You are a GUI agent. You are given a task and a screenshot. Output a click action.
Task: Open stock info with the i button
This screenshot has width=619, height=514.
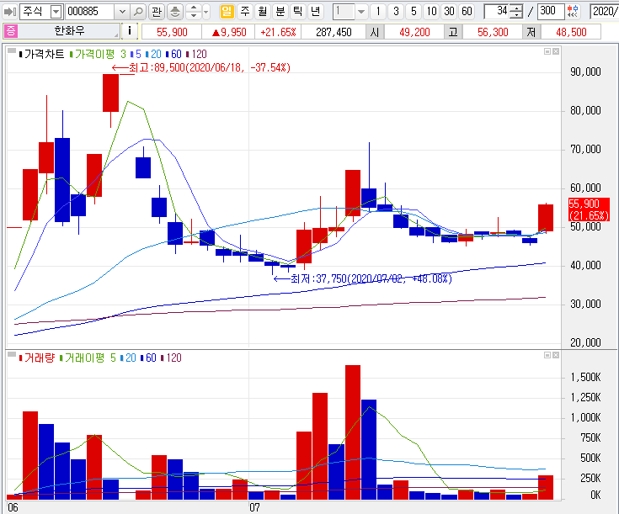point(130,31)
